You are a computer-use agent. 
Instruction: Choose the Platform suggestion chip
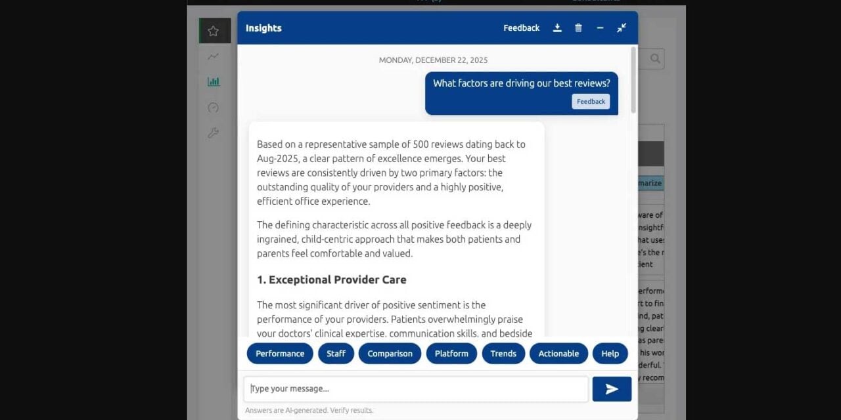(x=451, y=354)
